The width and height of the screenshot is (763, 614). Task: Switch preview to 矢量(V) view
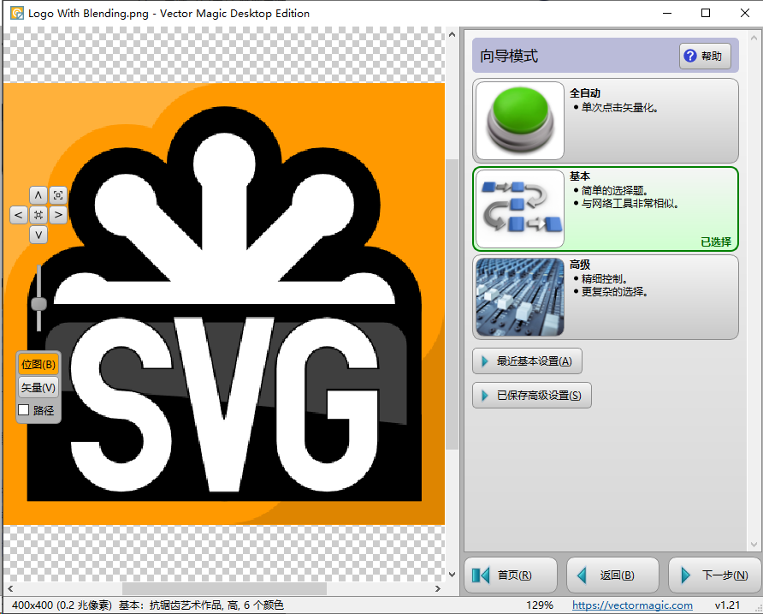tap(38, 388)
